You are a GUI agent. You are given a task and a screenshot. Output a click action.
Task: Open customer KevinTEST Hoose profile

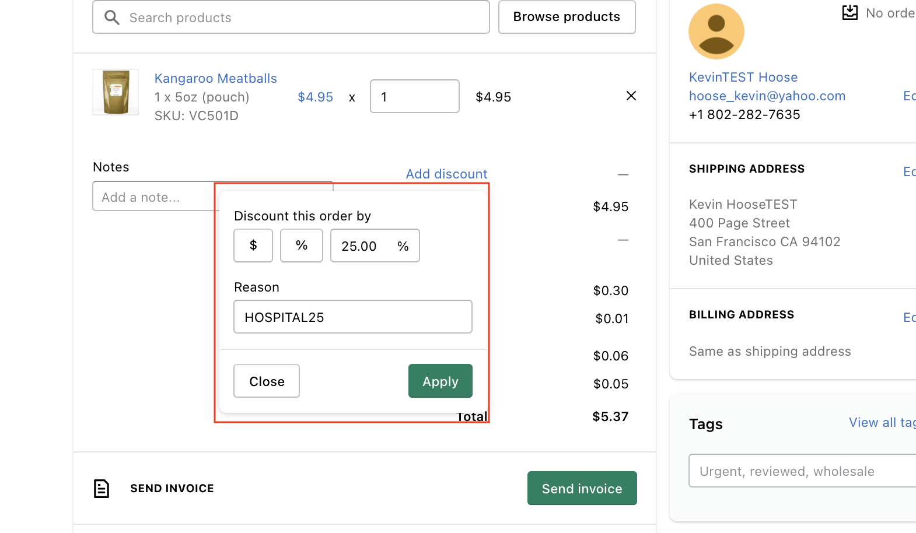[x=743, y=77]
